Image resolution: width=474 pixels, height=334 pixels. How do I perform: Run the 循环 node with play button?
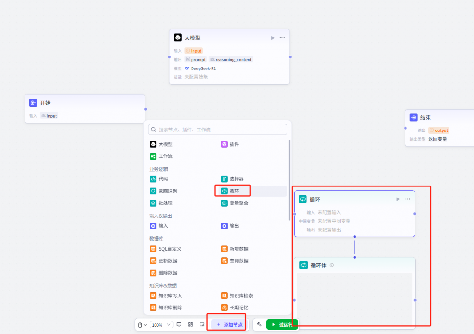pyautogui.click(x=398, y=199)
